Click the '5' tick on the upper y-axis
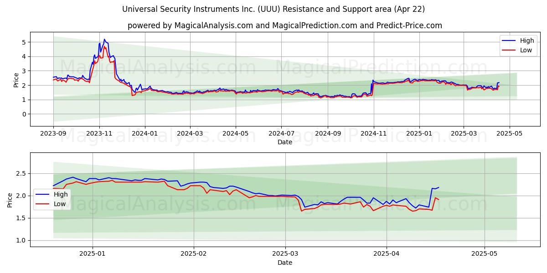This screenshot has height=273, width=547. pyautogui.click(x=25, y=42)
